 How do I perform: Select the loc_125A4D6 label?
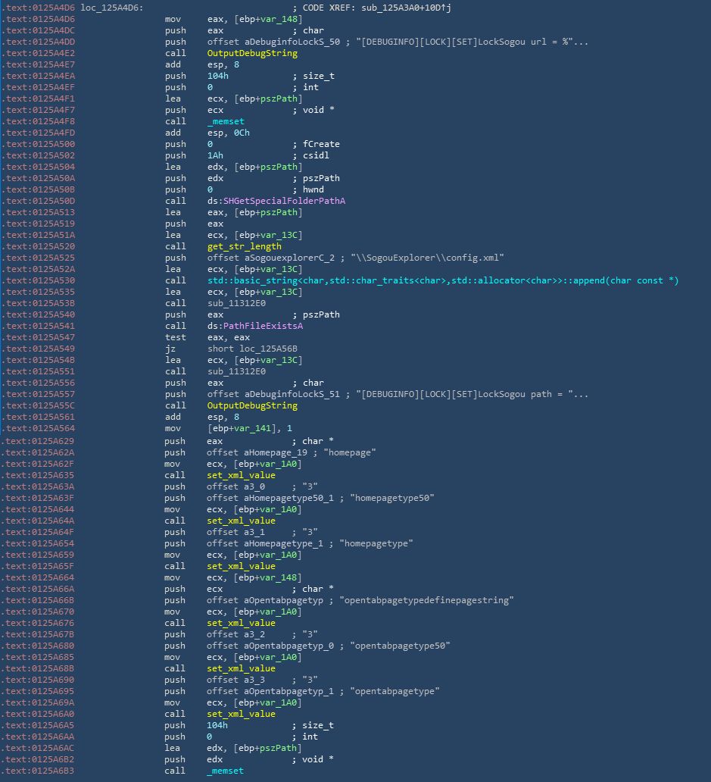pos(112,8)
